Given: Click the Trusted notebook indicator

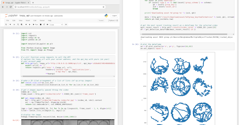Looking at the screenshot, I should [101, 20].
